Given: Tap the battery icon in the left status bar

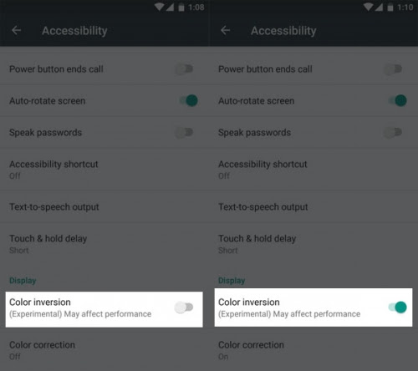Looking at the screenshot, I should point(181,7).
